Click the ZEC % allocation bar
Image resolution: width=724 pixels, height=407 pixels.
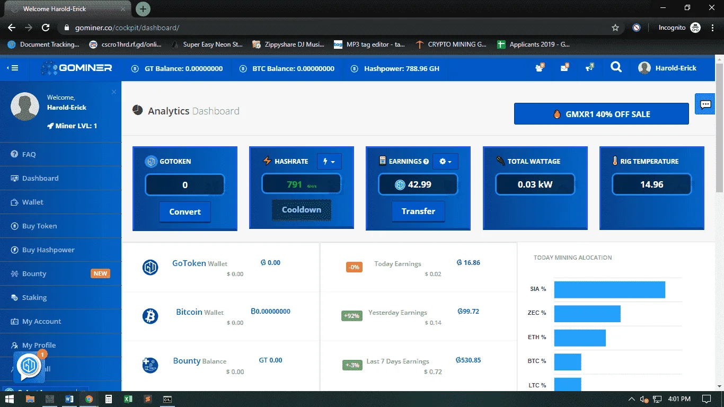[587, 314]
